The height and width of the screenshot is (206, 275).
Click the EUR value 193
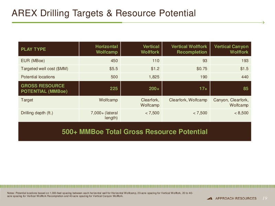coord(245,61)
